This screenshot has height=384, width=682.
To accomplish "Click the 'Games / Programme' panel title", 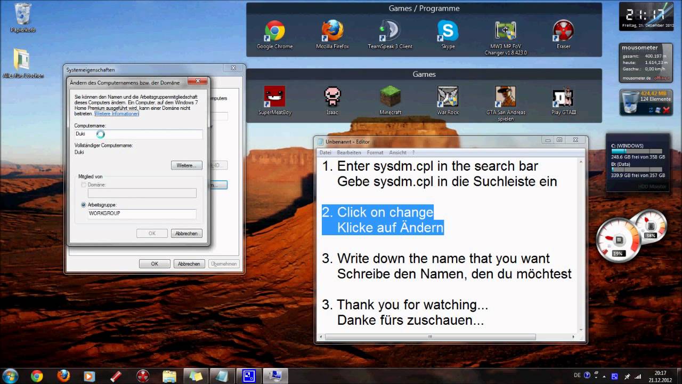I will click(424, 9).
